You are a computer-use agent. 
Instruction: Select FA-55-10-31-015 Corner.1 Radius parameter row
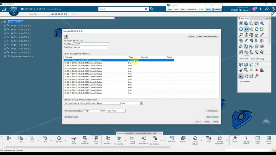pyautogui.click(x=119, y=93)
